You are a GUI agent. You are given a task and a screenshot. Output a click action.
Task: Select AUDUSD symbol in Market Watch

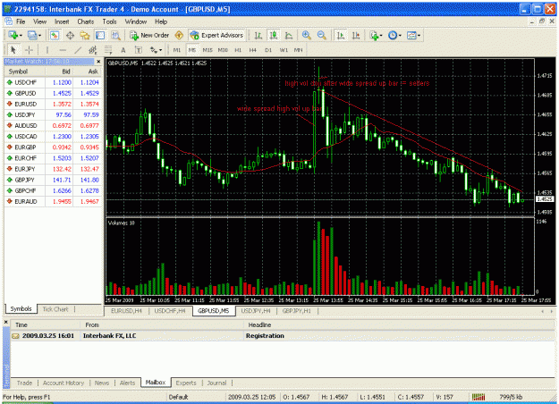coord(26,125)
